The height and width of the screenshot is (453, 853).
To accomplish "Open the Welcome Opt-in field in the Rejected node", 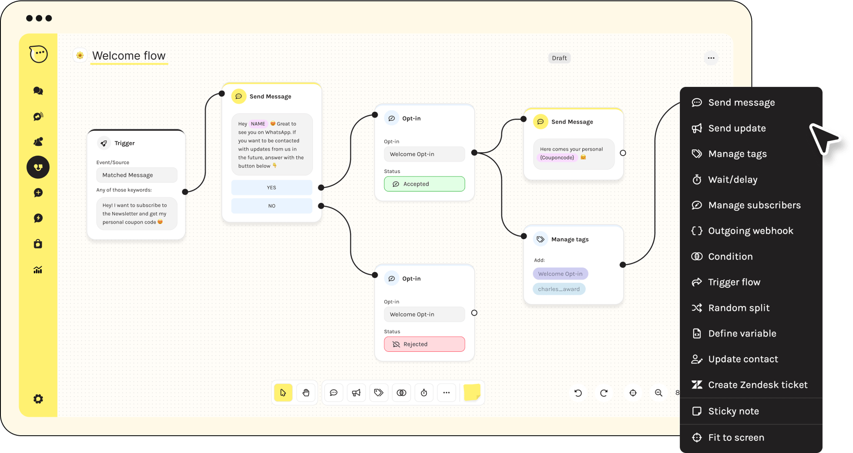I will [424, 314].
